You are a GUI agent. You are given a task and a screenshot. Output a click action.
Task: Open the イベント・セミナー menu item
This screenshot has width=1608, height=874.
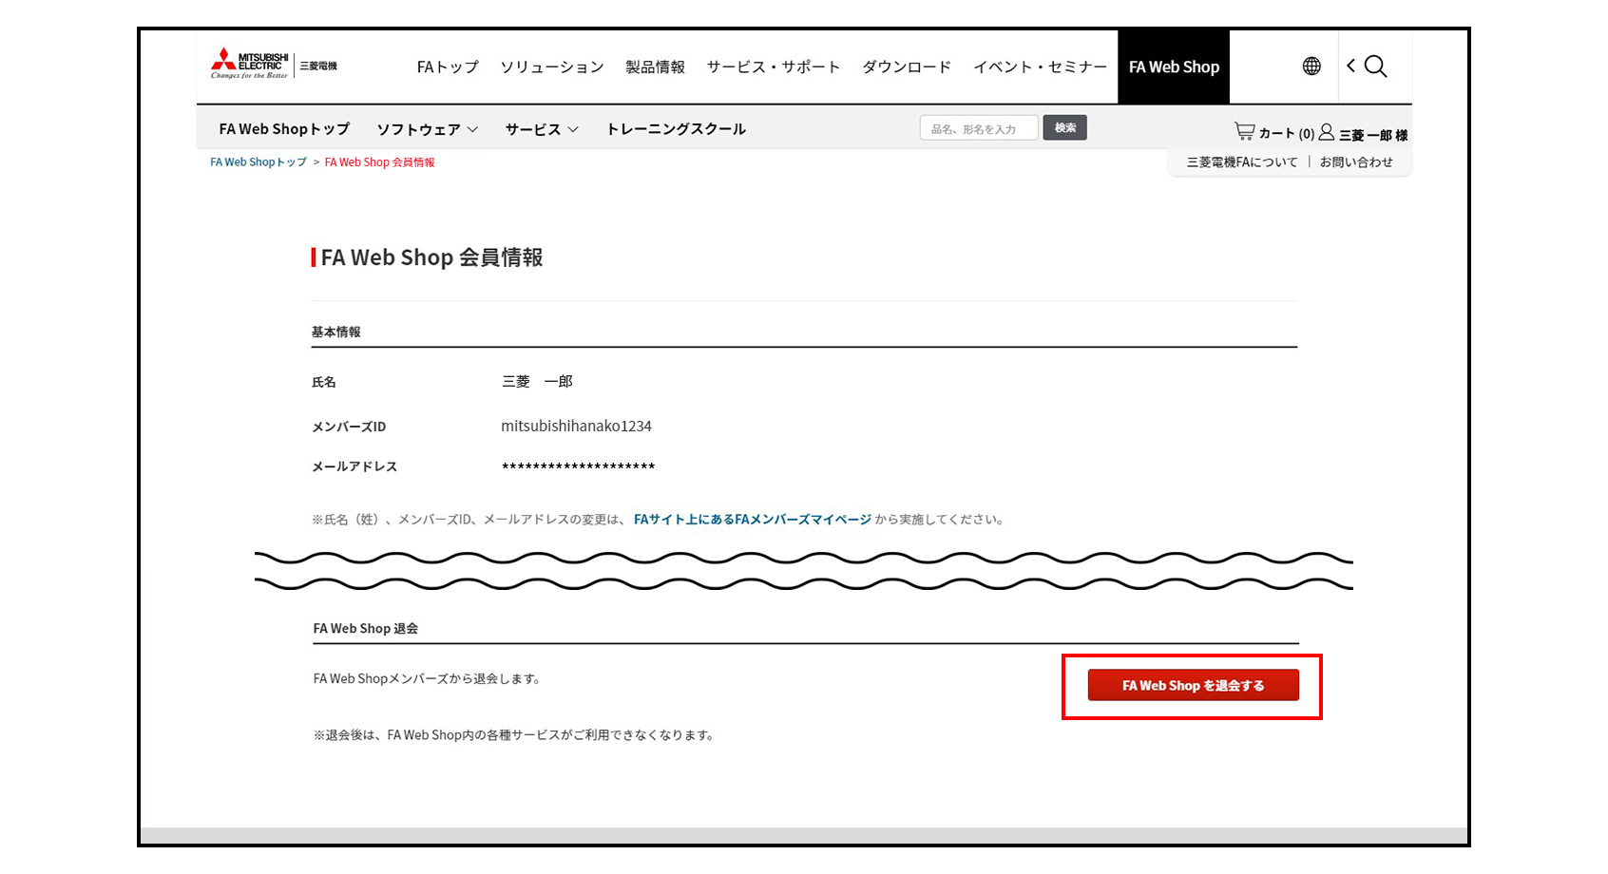(x=1040, y=66)
